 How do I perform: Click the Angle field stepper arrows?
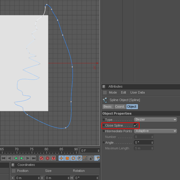[152, 142]
